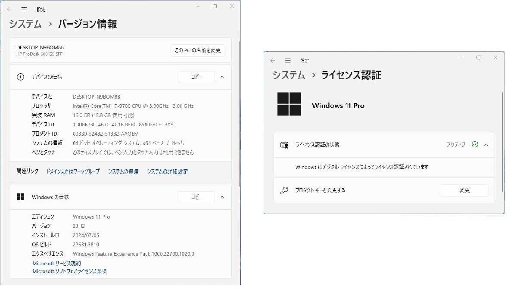Screen dimensions: 517x289
Task: Click システム breadcrumb in ライセンス認証 window
Action: 289,75
